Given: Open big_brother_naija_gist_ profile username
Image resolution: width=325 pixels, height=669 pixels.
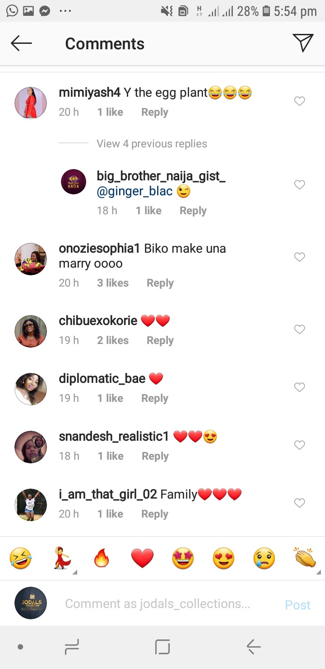Looking at the screenshot, I should click(161, 176).
